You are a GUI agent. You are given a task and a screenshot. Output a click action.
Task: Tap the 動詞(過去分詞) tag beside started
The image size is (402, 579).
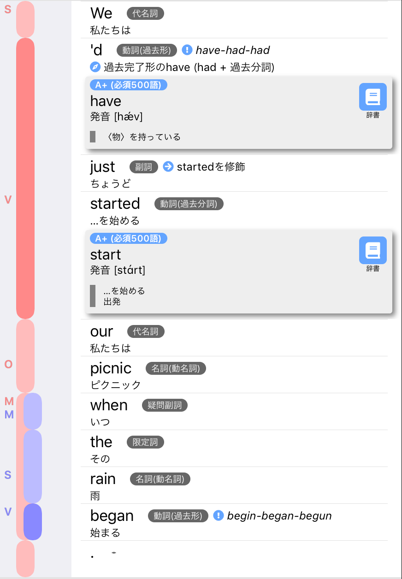click(x=189, y=204)
